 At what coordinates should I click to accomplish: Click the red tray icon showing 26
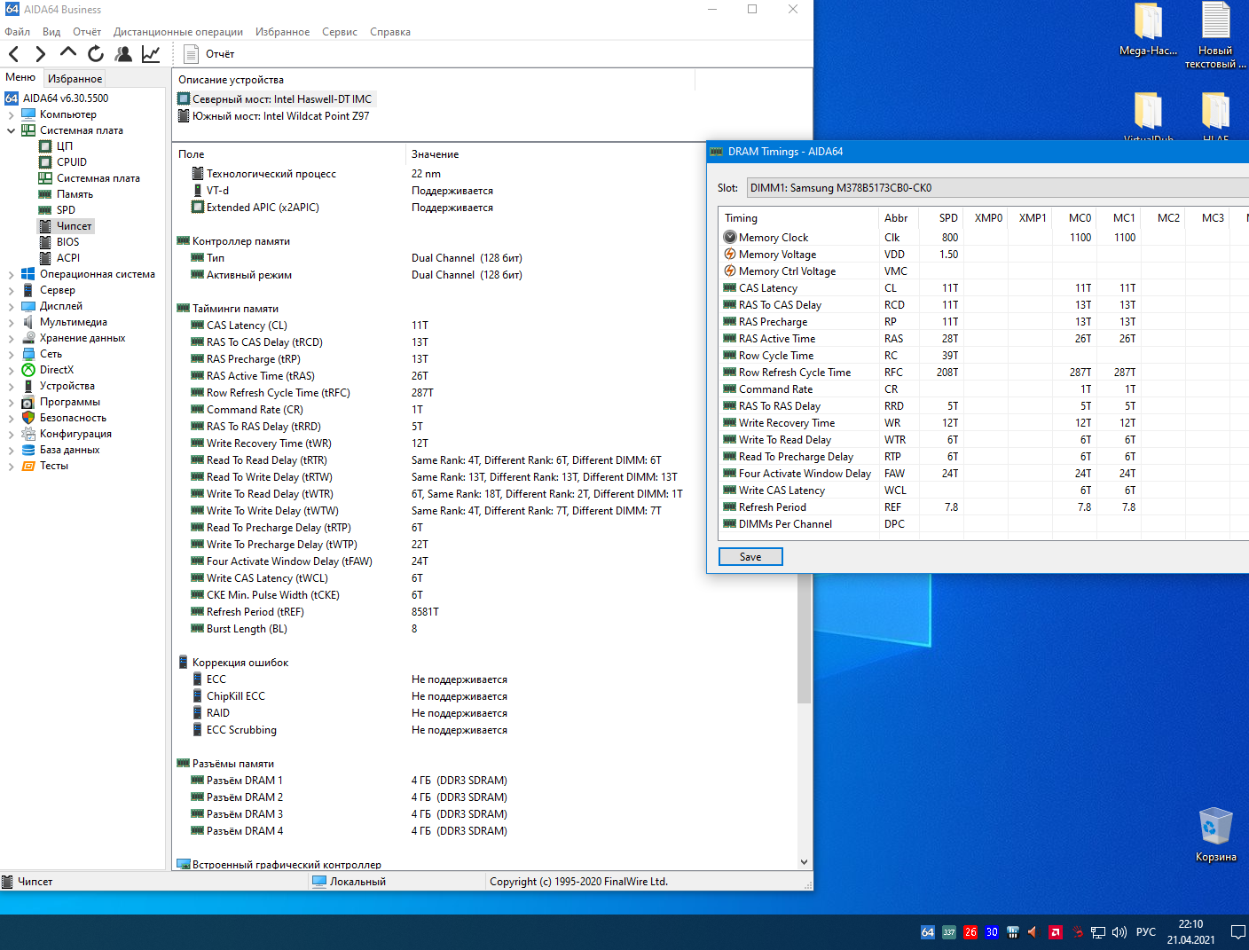click(970, 932)
